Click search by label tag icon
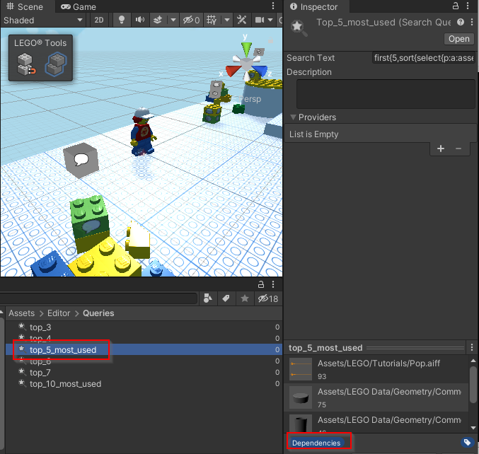The image size is (479, 454). click(x=226, y=299)
